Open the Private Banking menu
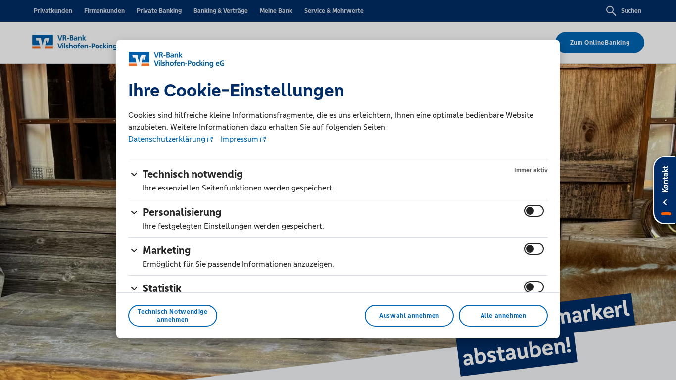The width and height of the screenshot is (676, 380). point(159,11)
